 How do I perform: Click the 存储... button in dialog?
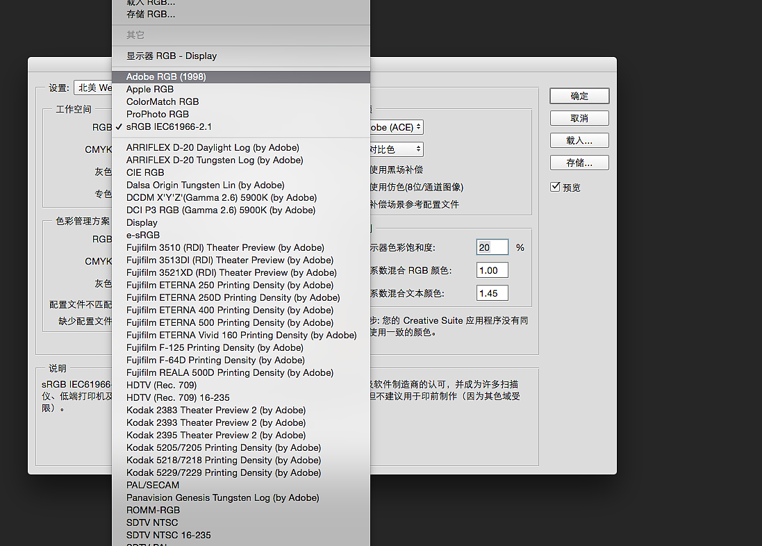click(579, 163)
